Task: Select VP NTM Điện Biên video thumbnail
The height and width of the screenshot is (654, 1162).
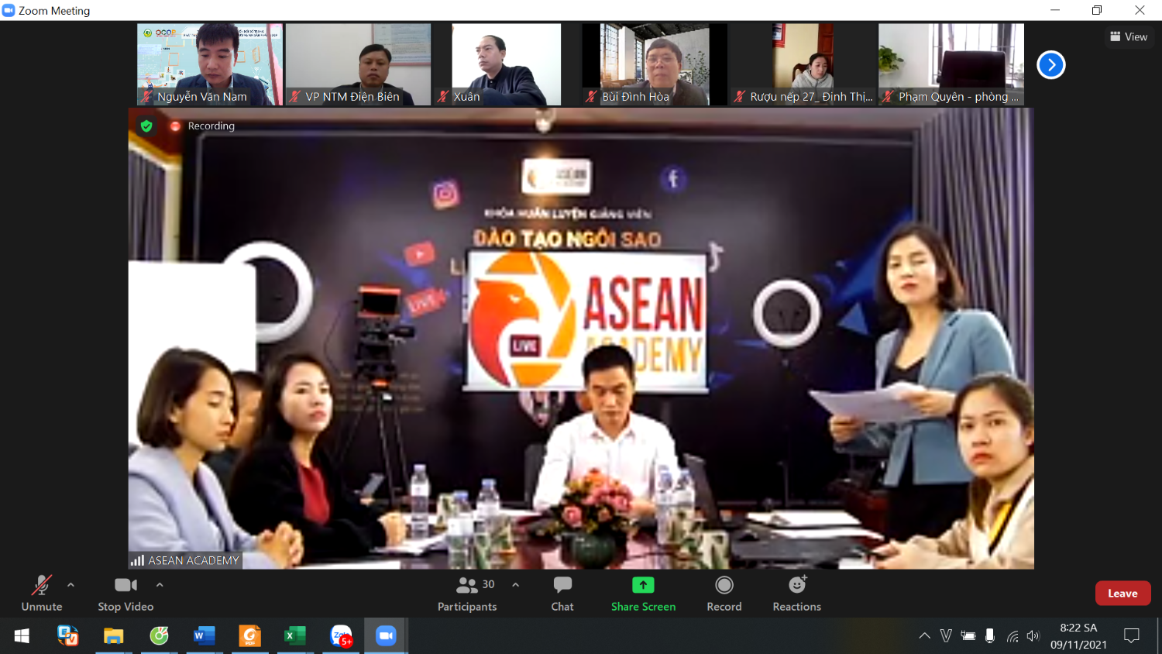Action: [358, 64]
